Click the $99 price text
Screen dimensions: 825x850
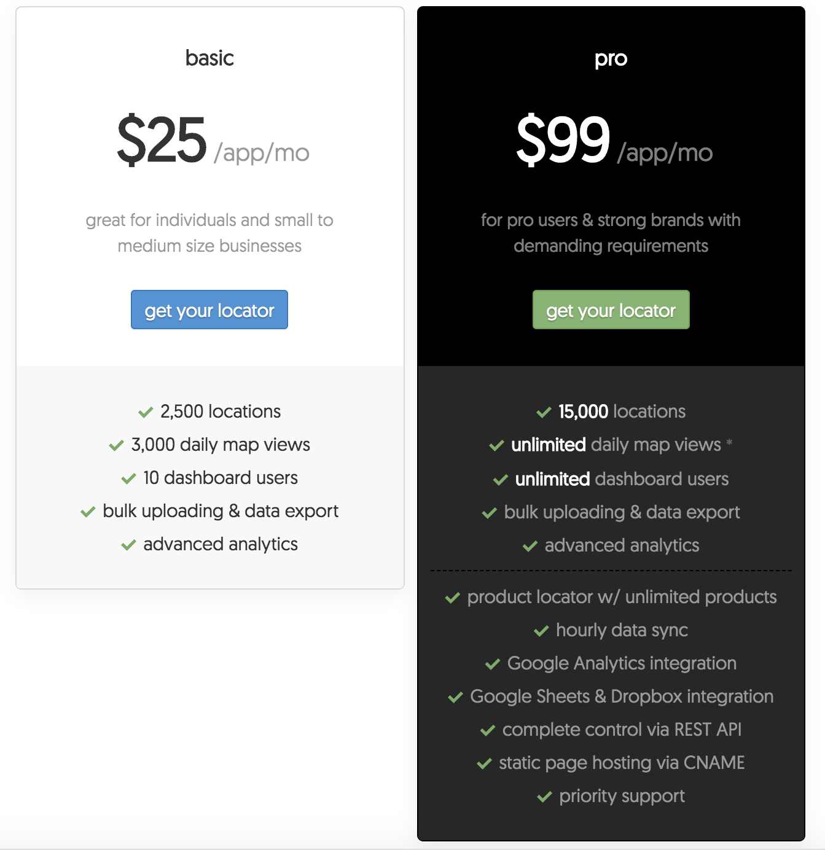[x=563, y=141]
